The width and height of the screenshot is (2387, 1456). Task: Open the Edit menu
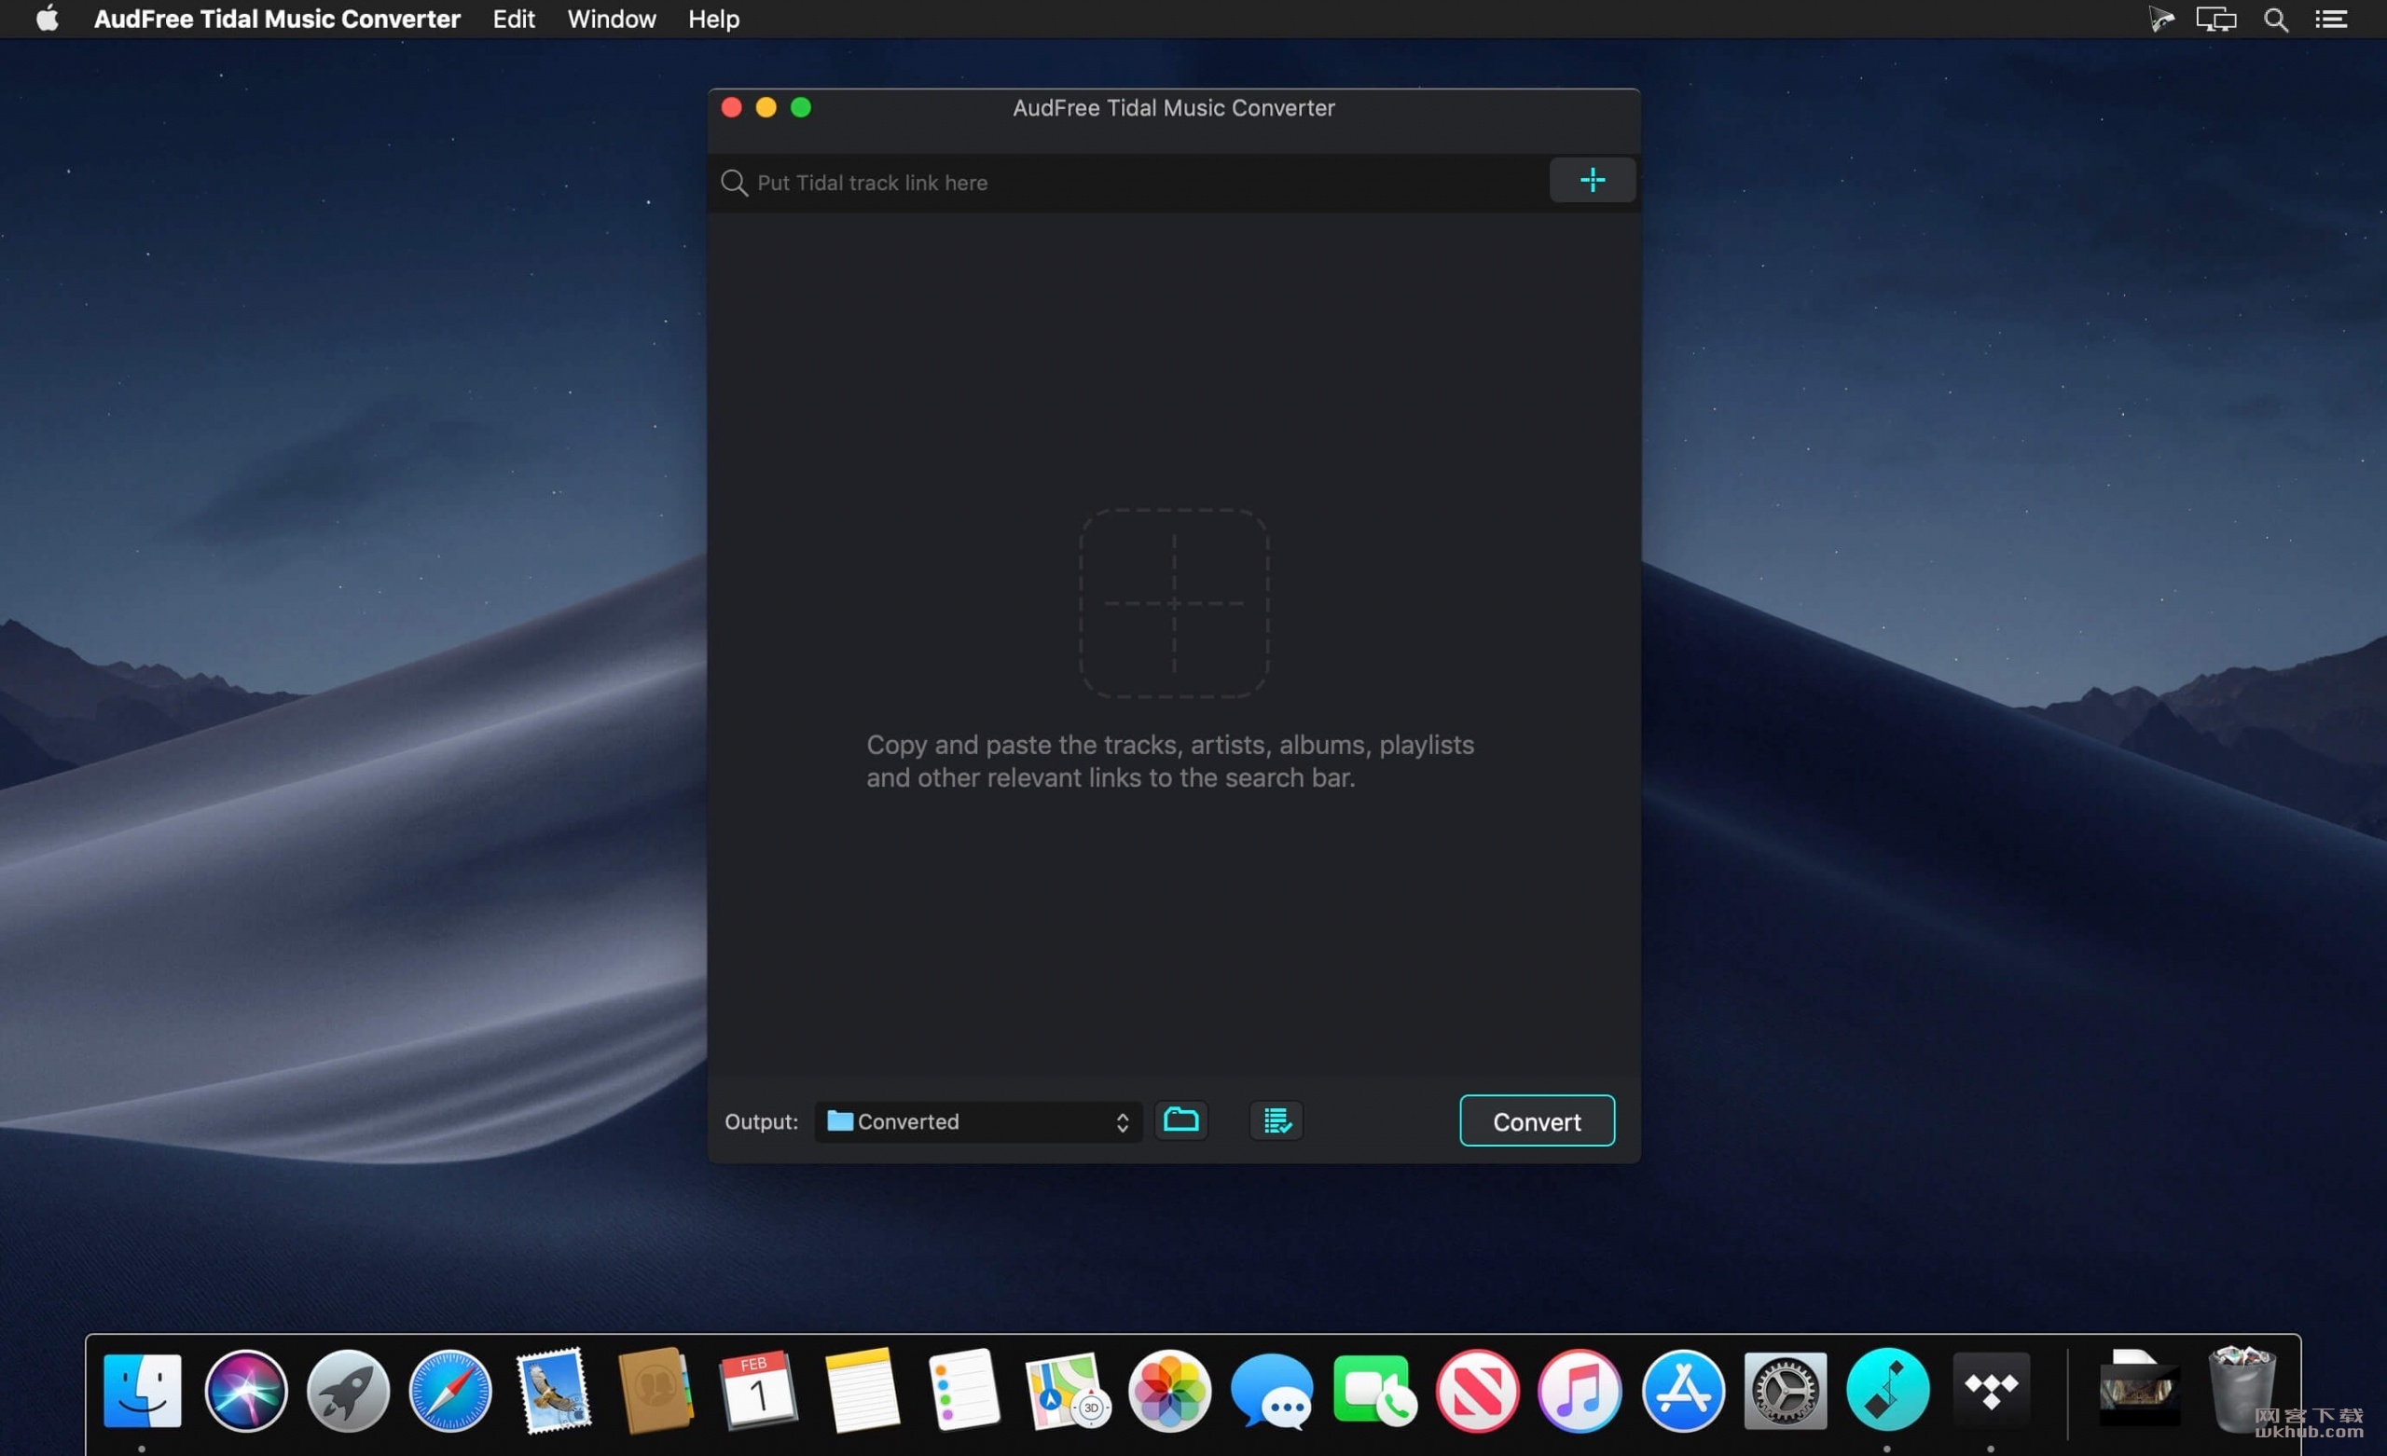[514, 20]
